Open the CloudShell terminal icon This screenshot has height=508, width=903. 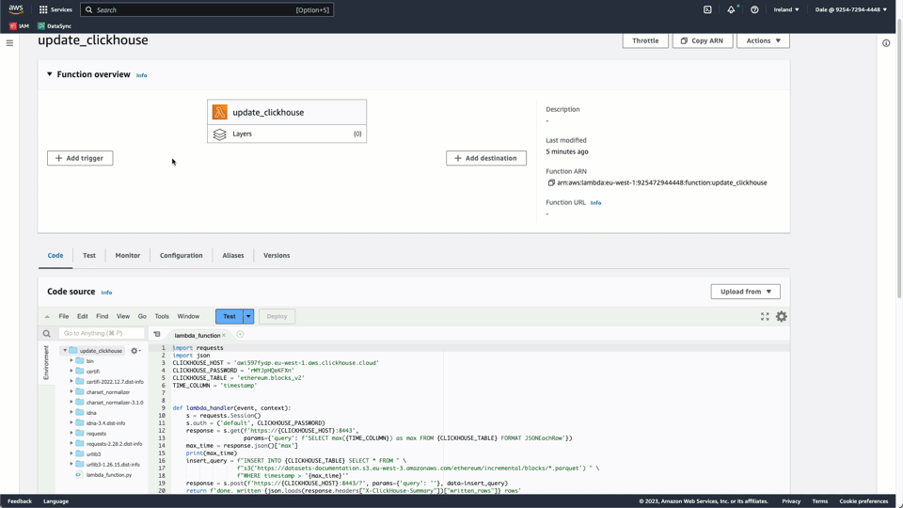pyautogui.click(x=707, y=9)
